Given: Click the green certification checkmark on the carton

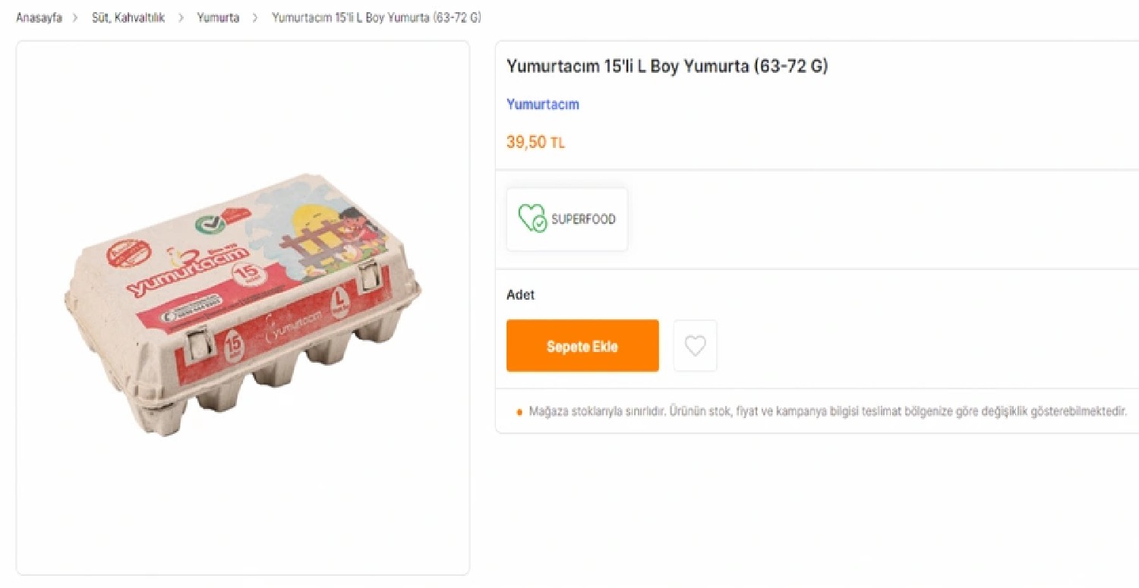Looking at the screenshot, I should tap(210, 225).
